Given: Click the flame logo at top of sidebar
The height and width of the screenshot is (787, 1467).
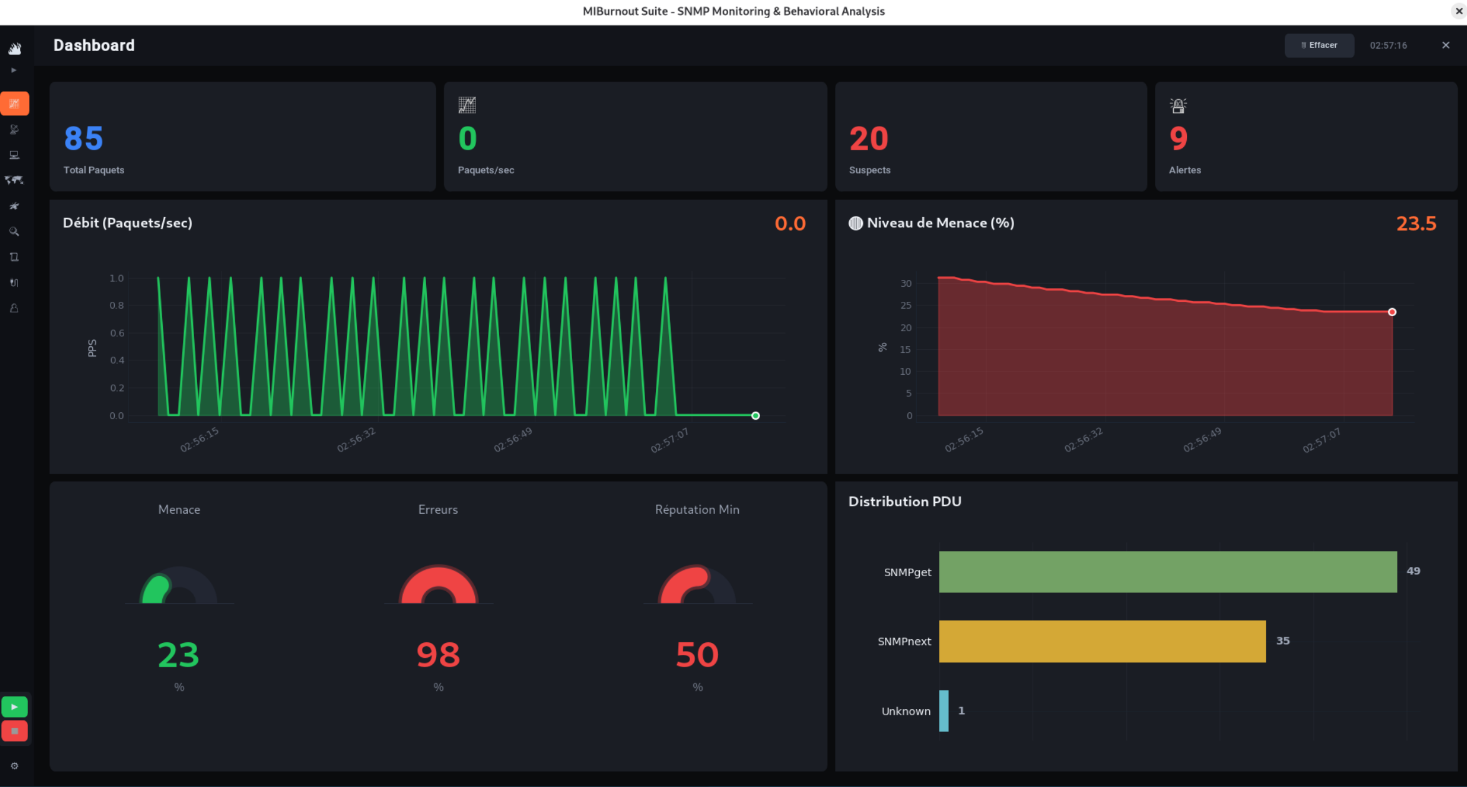Looking at the screenshot, I should tap(14, 49).
